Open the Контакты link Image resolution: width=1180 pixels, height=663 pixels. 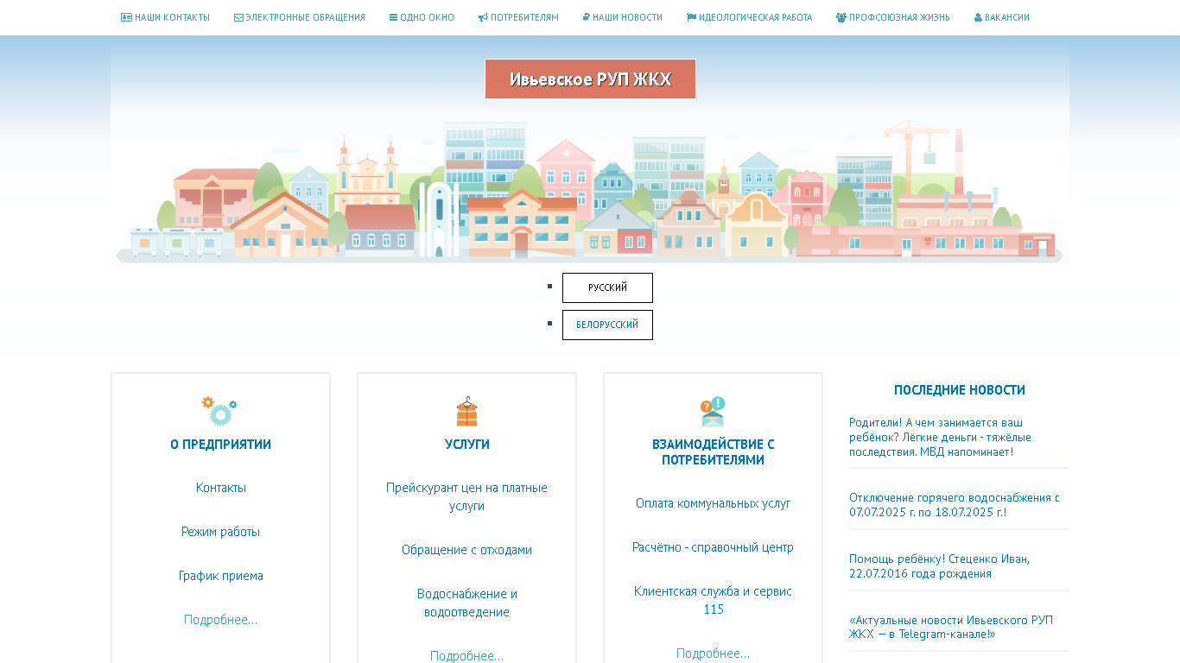220,488
